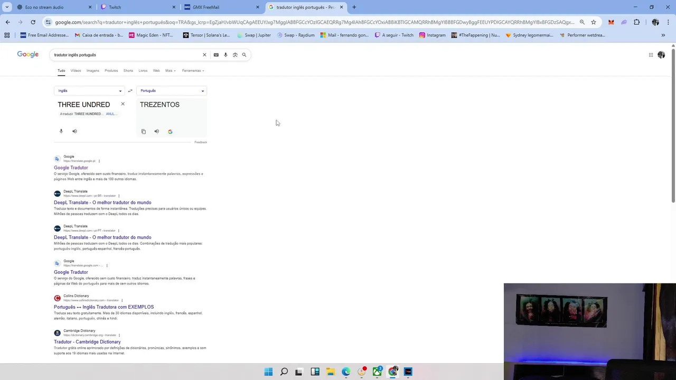Viewport: 676px width, 380px height.
Task: Open the Instagram bookmark
Action: click(x=432, y=35)
